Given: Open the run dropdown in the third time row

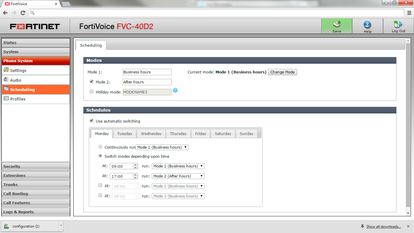Looking at the screenshot, I should pyautogui.click(x=178, y=186).
